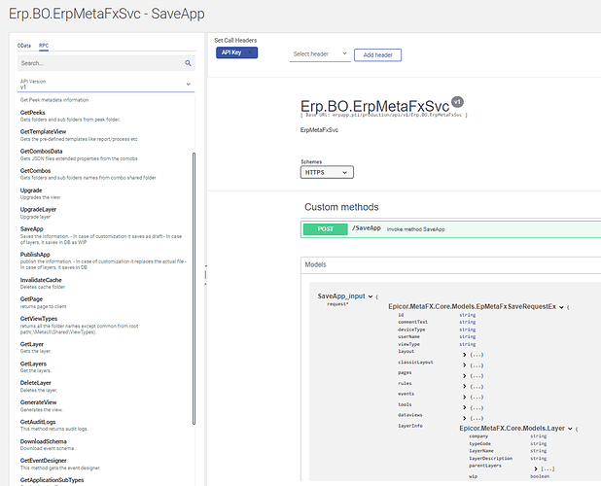Expand the POST /SaveApp operation
Image resolution: width=601 pixels, height=486 pixels.
[x=451, y=229]
